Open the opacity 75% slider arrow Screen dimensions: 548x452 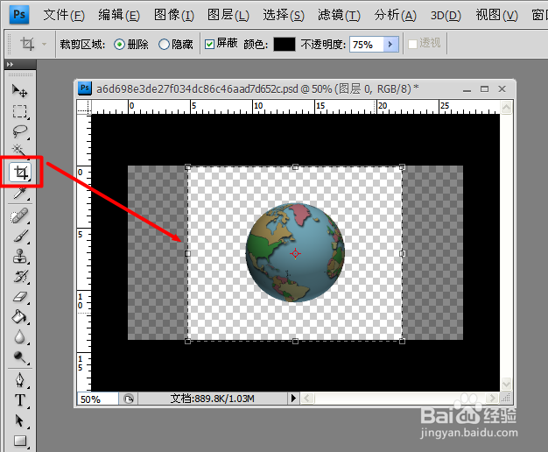(x=390, y=45)
